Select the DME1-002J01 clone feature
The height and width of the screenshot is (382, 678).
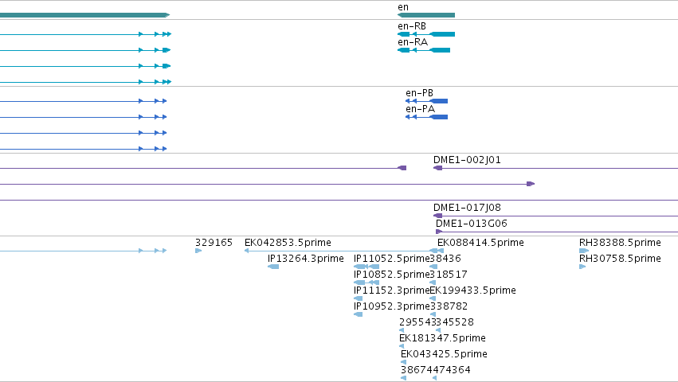pos(555,168)
